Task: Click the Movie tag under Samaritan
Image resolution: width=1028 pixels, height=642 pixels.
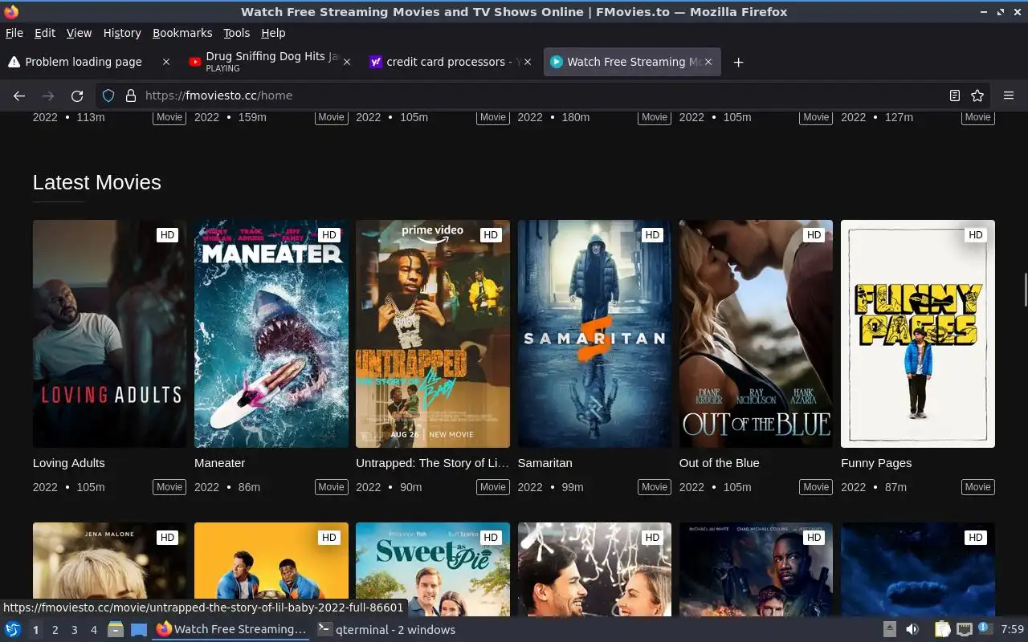Action: point(655,487)
